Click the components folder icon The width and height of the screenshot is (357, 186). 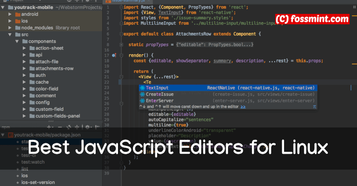point(25,42)
